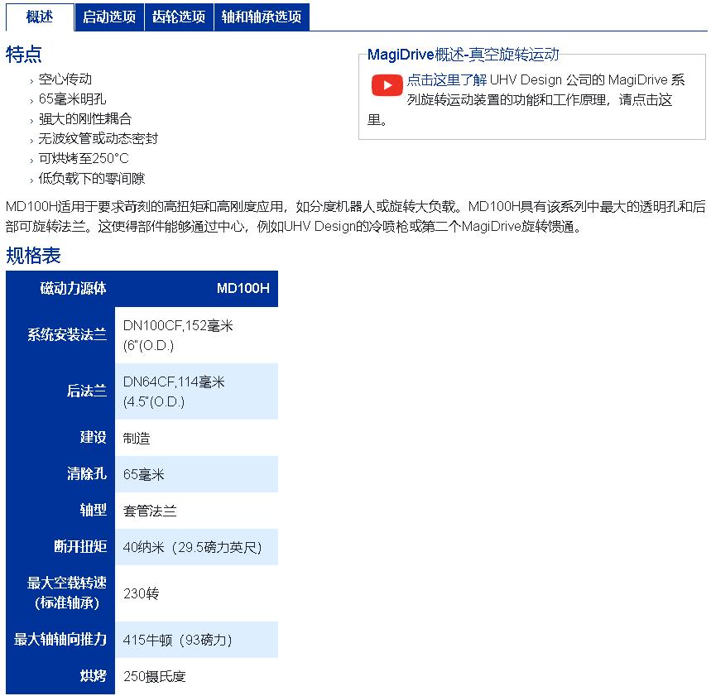
Task: Go to the 轴和轴承选项 tab
Action: click(x=262, y=17)
